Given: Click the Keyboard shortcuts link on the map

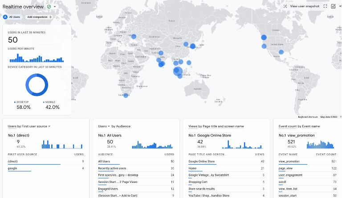Looking at the screenshot, I should tap(308, 117).
